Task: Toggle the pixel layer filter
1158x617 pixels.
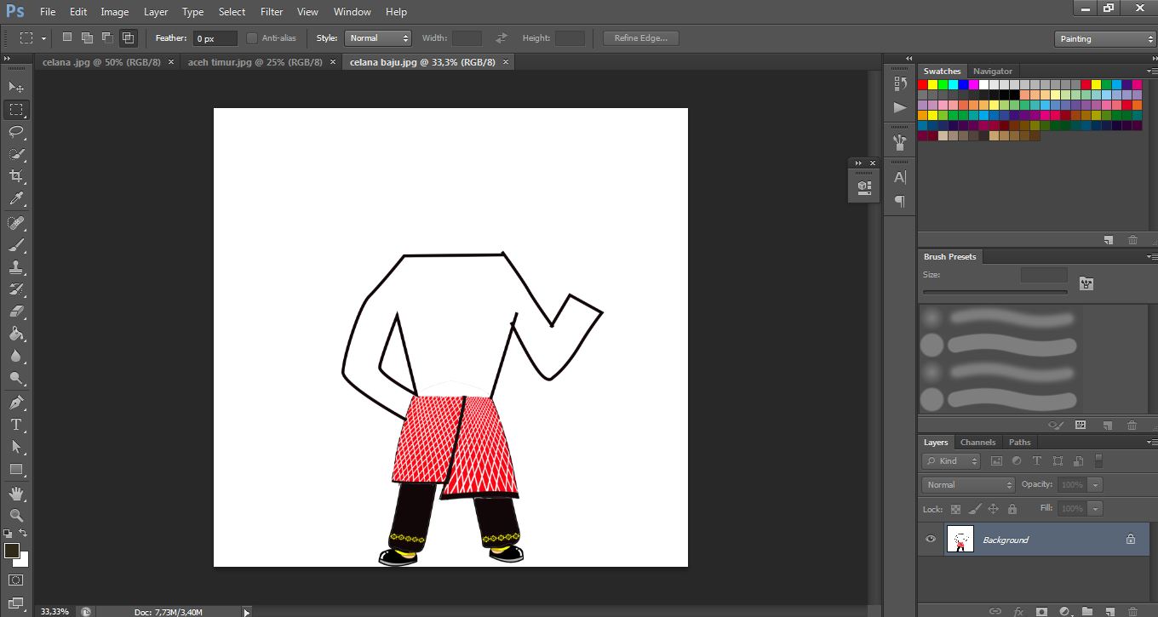Action: coord(996,461)
